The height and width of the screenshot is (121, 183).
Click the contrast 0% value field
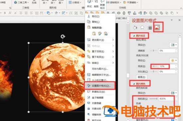167,72
